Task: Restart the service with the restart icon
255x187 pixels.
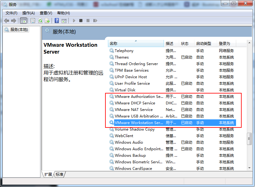Action: point(95,21)
